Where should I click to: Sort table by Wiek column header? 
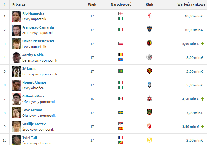click(x=92, y=5)
